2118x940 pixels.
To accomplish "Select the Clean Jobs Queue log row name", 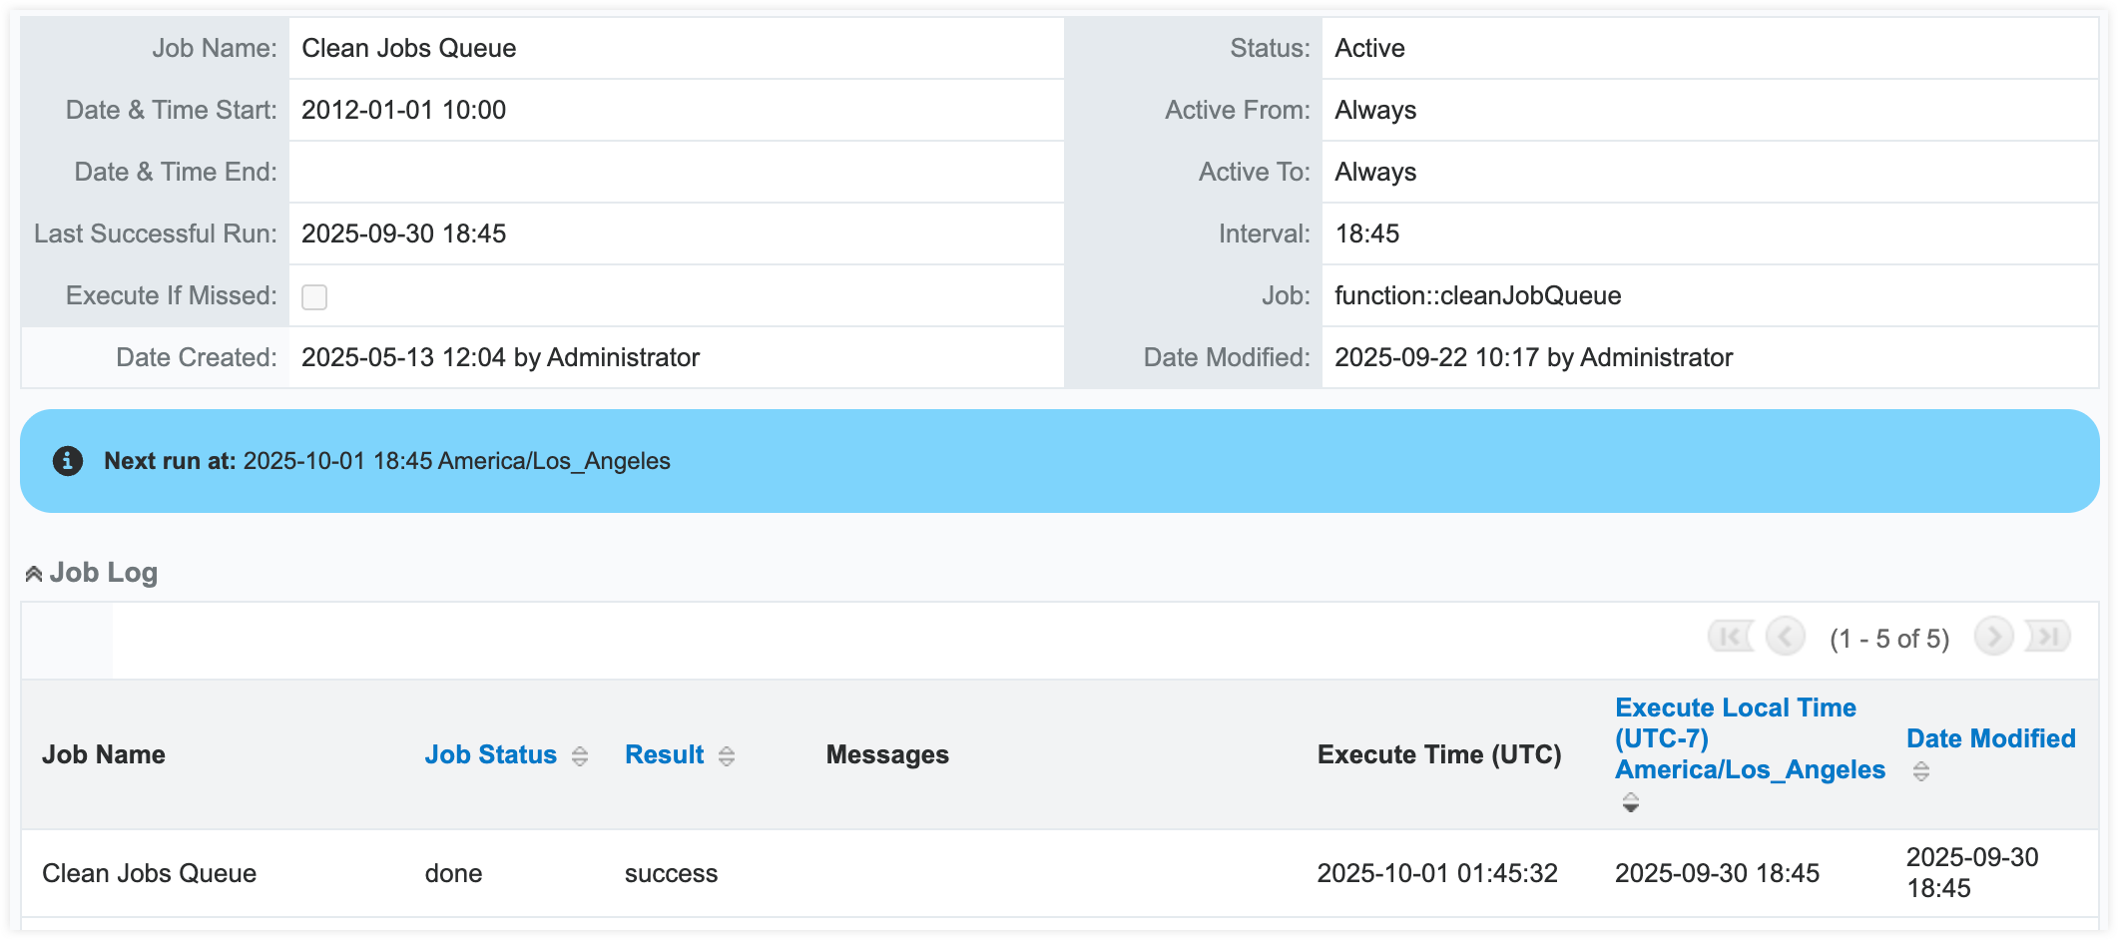I will coord(149,873).
